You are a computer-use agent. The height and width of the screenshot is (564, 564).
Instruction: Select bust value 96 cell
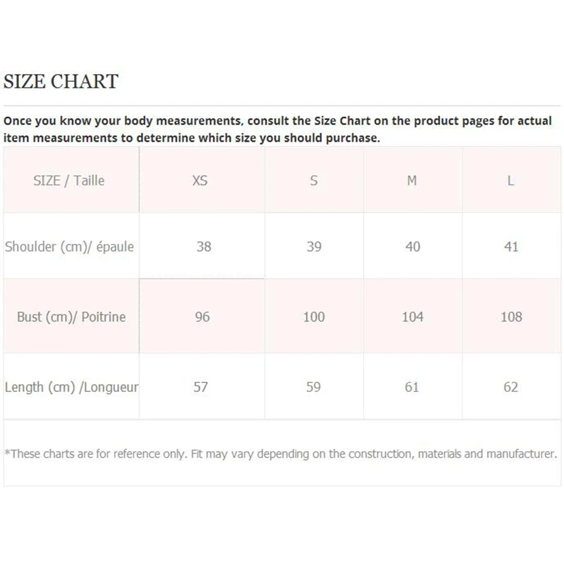(202, 317)
